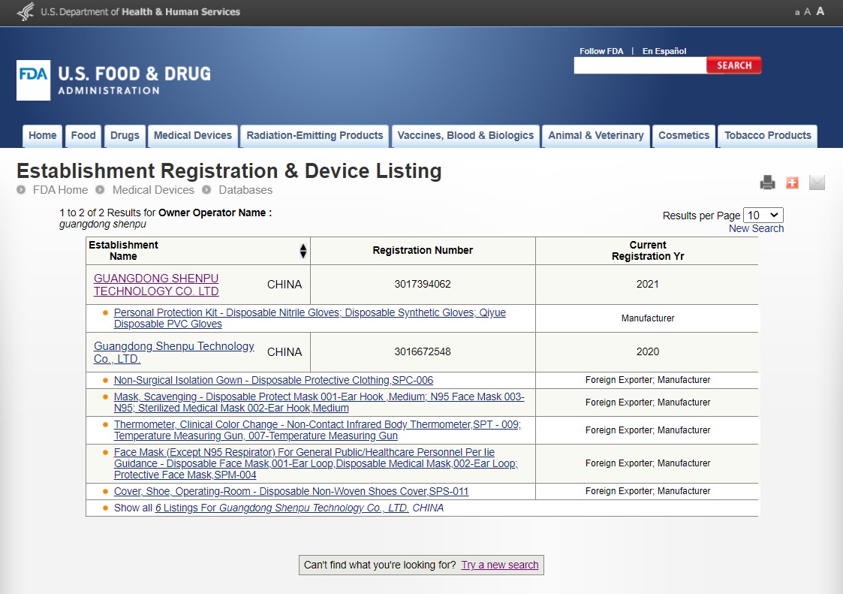The width and height of the screenshot is (843, 594).
Task: Click the Registration Number column header
Action: pyautogui.click(x=423, y=250)
